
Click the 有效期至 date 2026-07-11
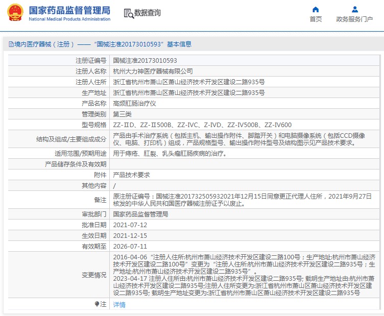[x=130, y=246]
